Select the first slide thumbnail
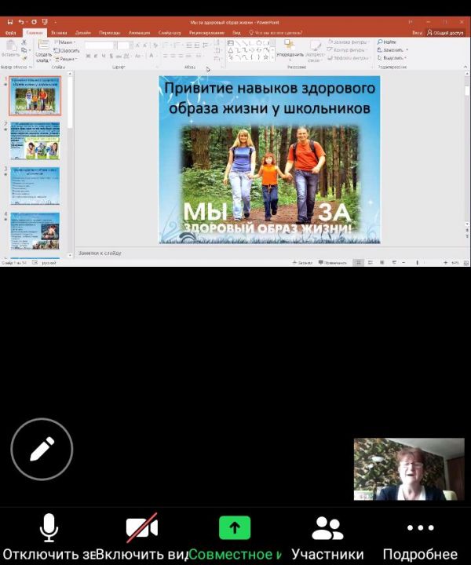 pyautogui.click(x=35, y=97)
